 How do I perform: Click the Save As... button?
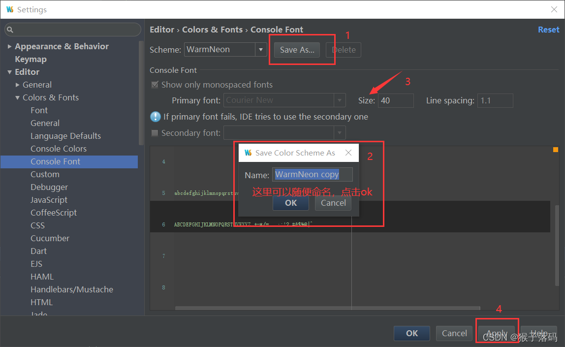[297, 49]
